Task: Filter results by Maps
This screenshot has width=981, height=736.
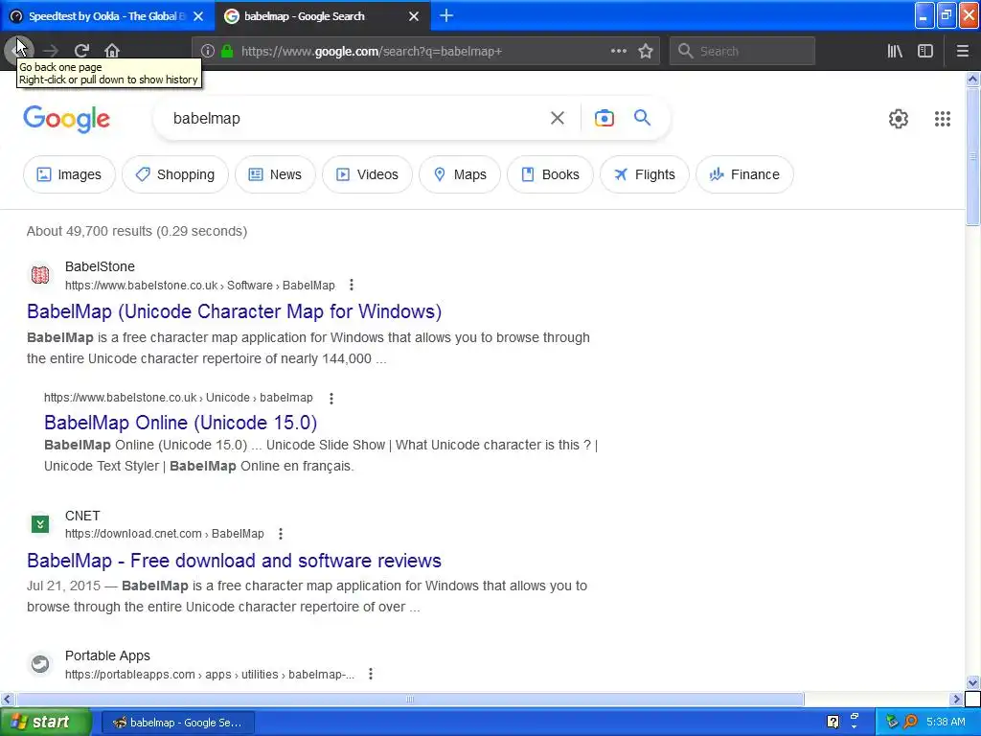Action: (460, 174)
